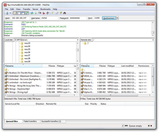Viewport: 159px width, 132px height.
Task: Select remote file Alex But...
Action: (x=116, y=86)
